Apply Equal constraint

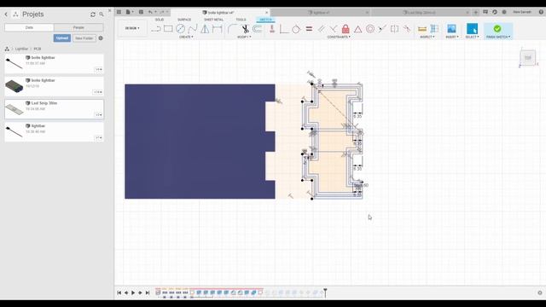(309, 29)
